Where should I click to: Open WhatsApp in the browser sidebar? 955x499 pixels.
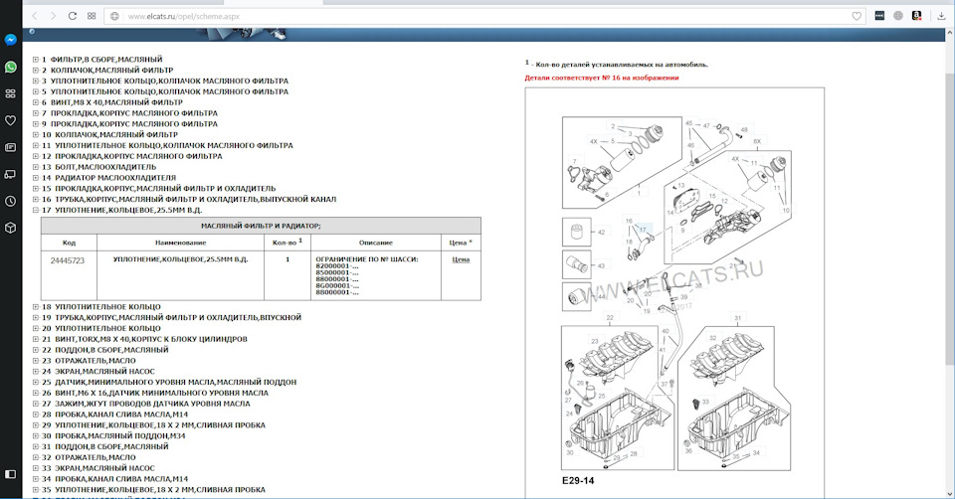click(x=10, y=67)
